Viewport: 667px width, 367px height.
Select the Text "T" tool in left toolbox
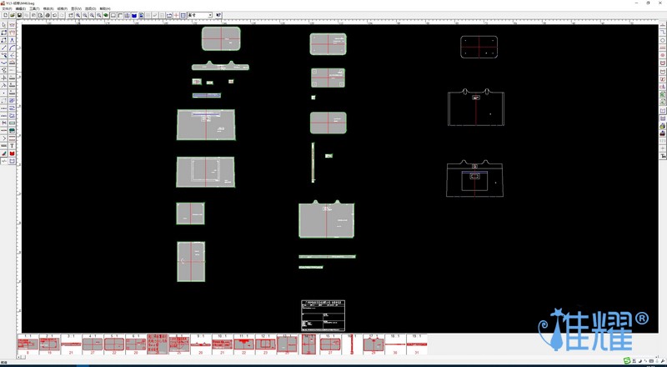click(13, 145)
